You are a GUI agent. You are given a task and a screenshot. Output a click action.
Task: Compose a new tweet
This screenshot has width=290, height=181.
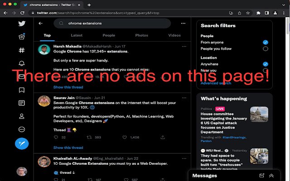[x=22, y=143]
